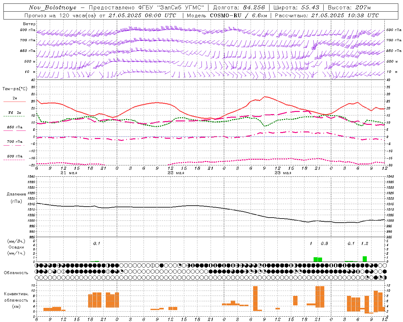Image resolution: width=403 pixels, height=322 pixels.
Task: Click the latitude value Широта: 55.43
Action: [x=296, y=8]
